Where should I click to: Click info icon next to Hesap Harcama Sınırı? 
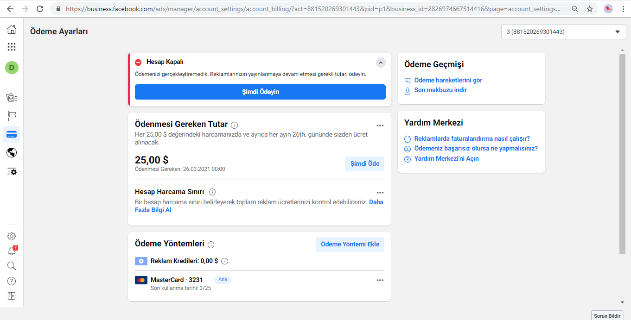tap(212, 192)
